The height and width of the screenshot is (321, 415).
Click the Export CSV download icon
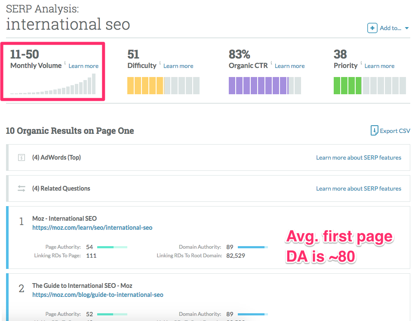[x=375, y=130]
